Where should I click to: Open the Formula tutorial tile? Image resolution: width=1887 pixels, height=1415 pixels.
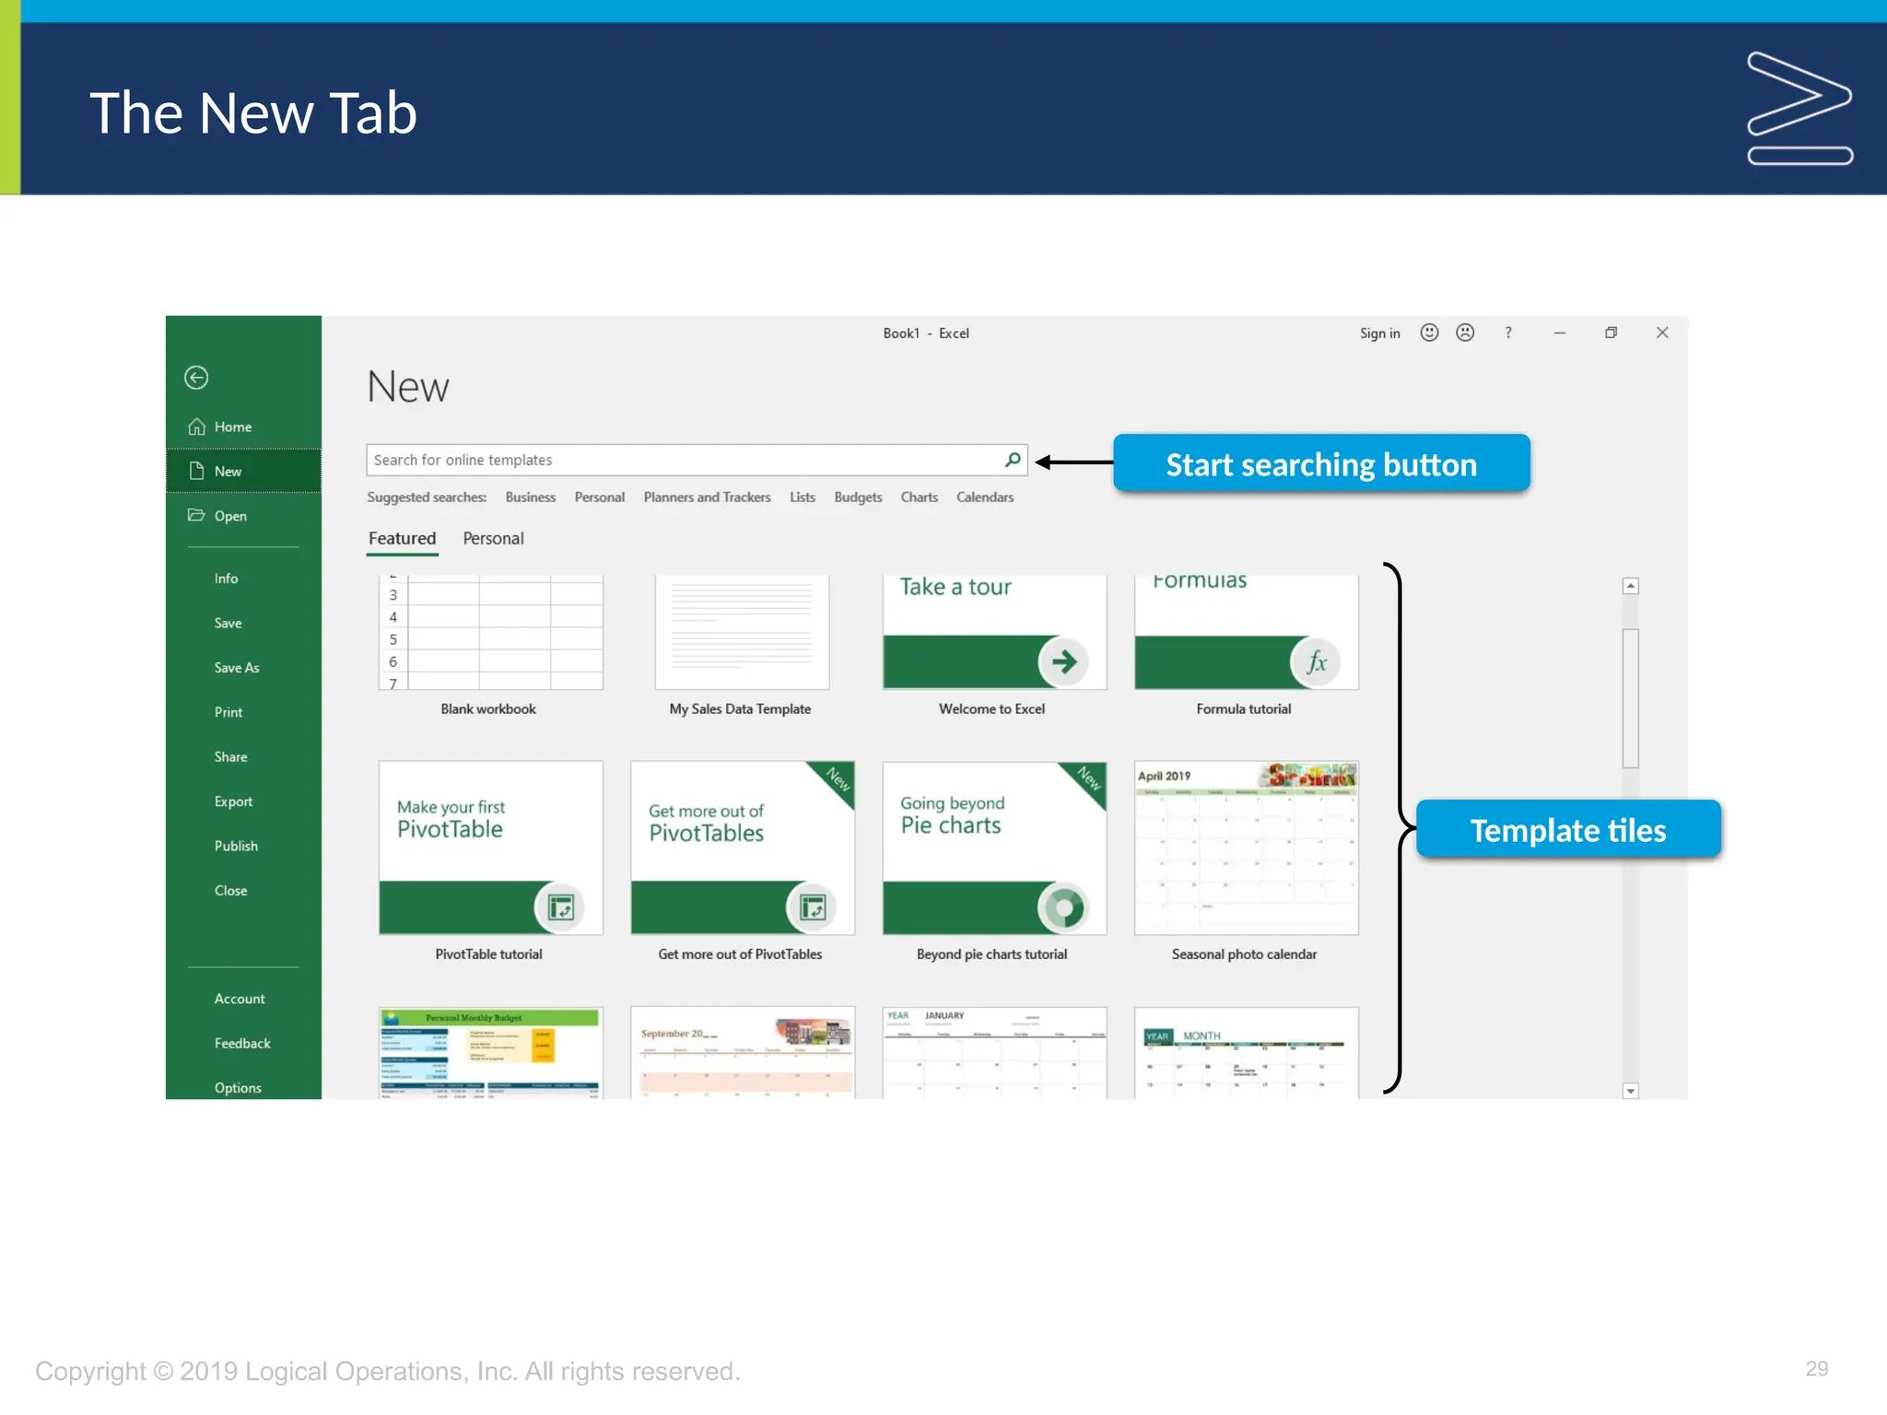pyautogui.click(x=1246, y=645)
